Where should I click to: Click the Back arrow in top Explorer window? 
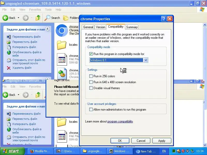pos(5,18)
